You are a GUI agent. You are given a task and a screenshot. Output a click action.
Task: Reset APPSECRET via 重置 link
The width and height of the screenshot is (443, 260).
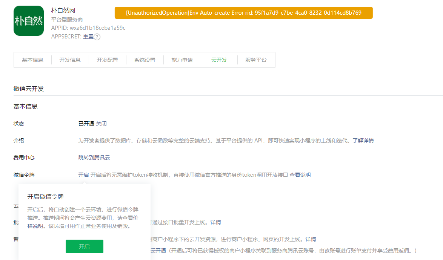pyautogui.click(x=88, y=37)
